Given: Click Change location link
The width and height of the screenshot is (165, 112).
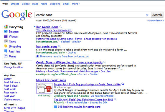Looking at the screenshot, I should 13,67.
